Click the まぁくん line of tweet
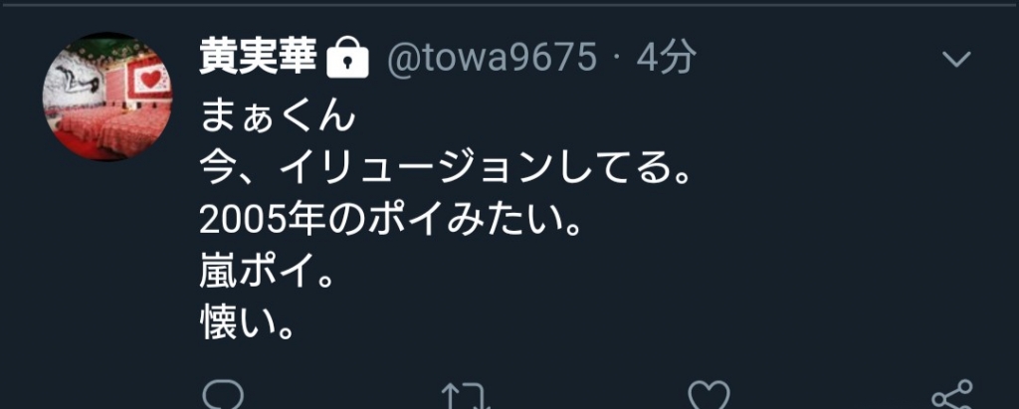The image size is (1019, 409). tap(278, 117)
